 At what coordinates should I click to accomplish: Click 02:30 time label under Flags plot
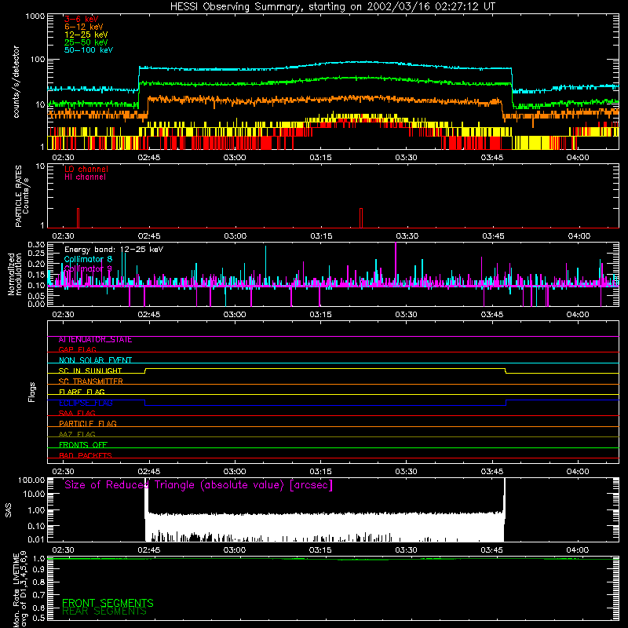pos(64,472)
